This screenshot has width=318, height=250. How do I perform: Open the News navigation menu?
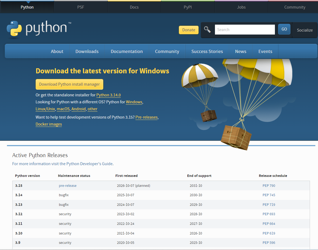point(241,51)
